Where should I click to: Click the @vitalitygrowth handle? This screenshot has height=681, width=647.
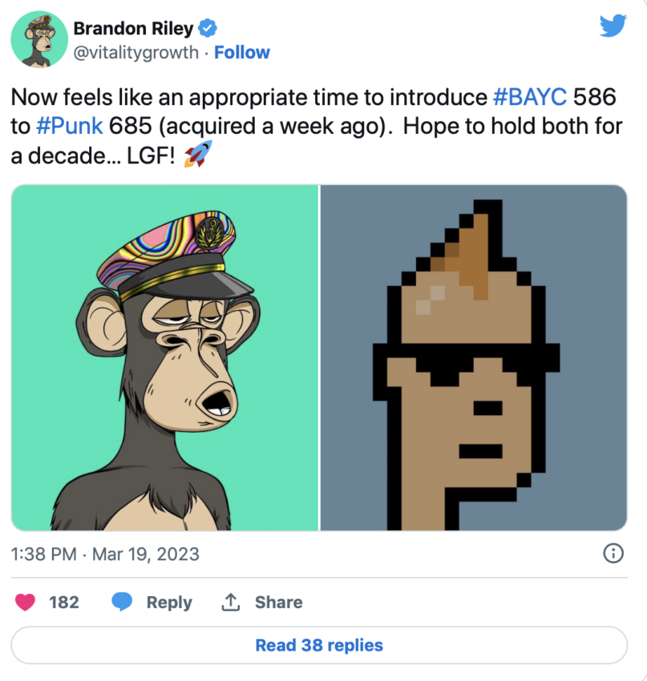[136, 53]
